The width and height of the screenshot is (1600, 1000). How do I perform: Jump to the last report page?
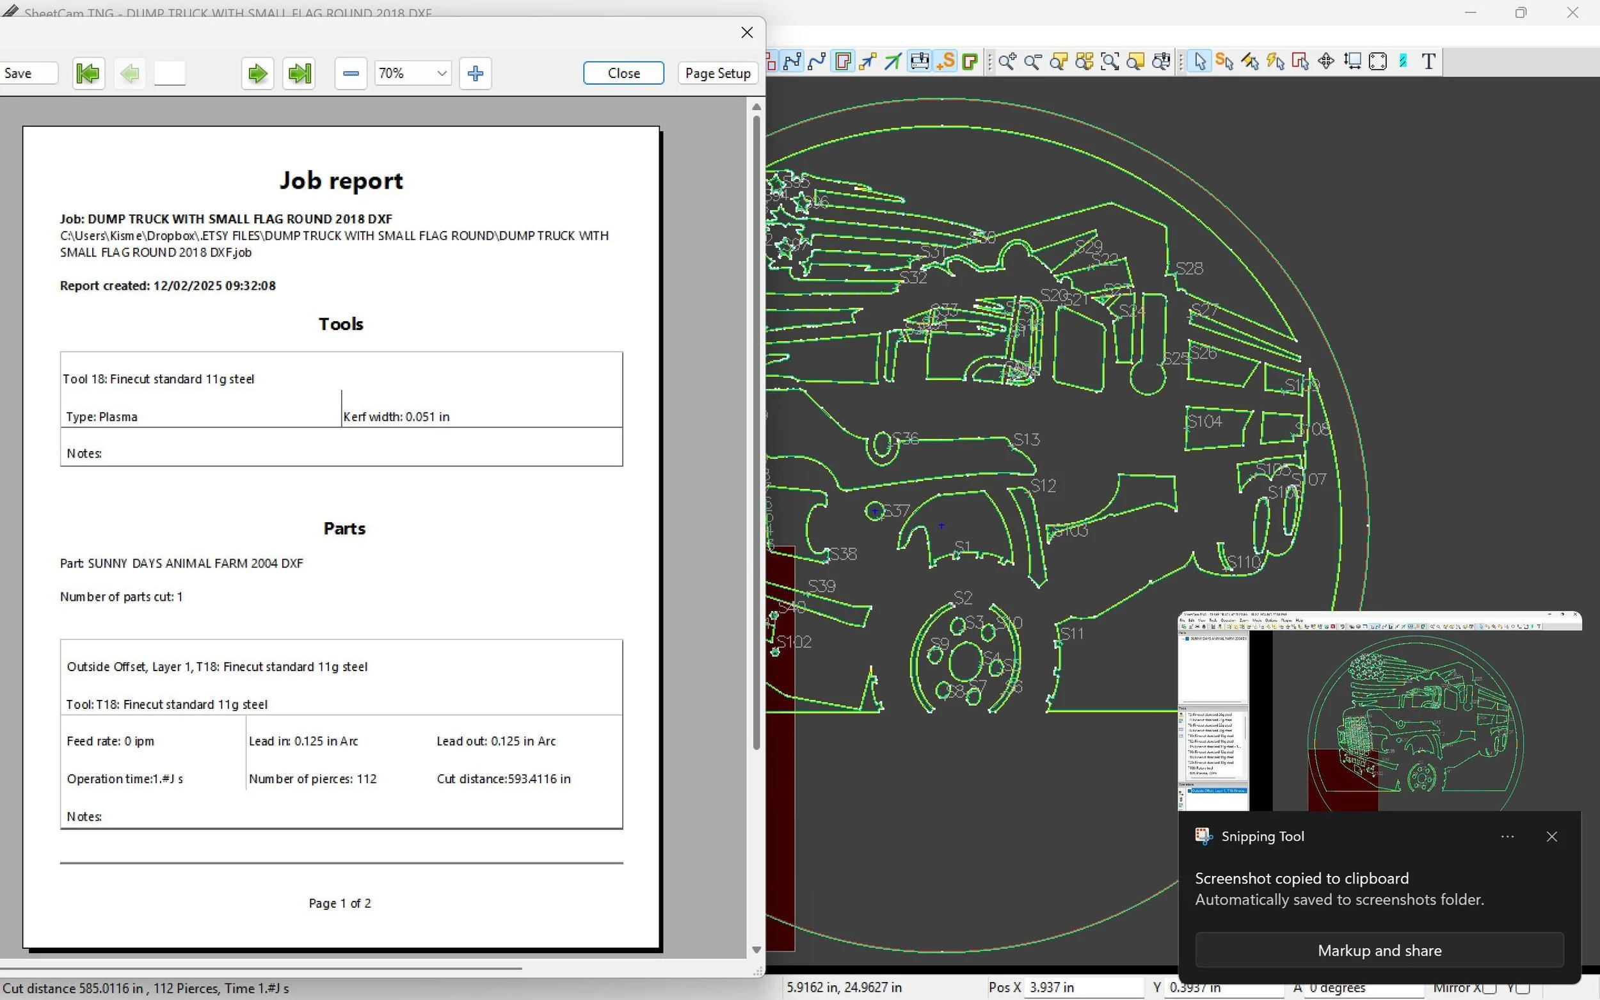[x=299, y=74]
